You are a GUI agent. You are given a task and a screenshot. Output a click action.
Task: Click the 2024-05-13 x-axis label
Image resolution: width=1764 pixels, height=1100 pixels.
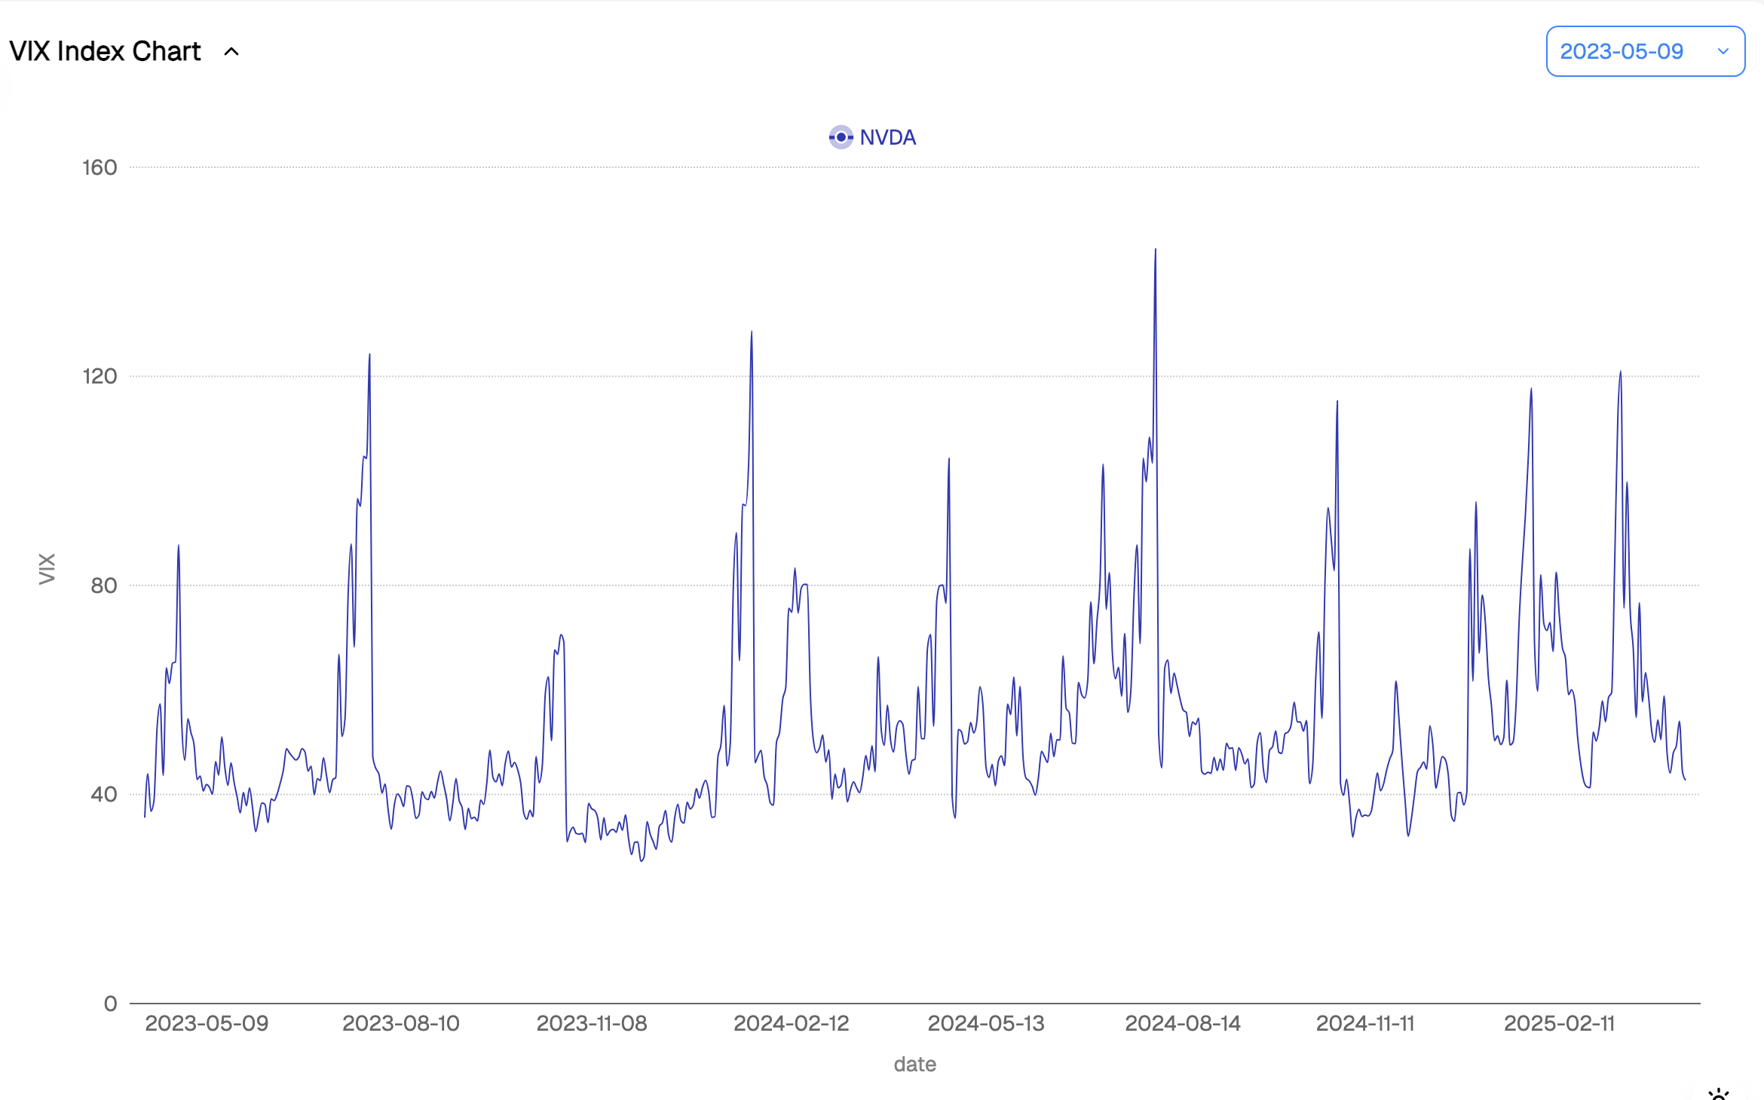(x=985, y=1023)
